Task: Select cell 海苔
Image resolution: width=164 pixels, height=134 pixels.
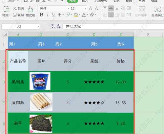Action: pyautogui.click(x=18, y=123)
